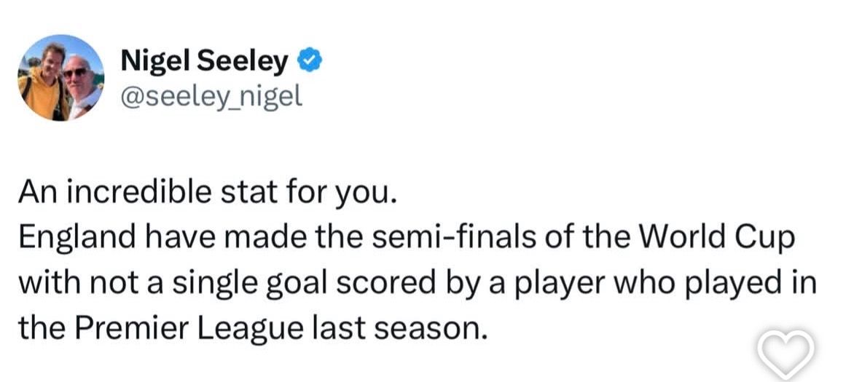
Task: Click the Nigel Seeley display name
Action: click(204, 61)
